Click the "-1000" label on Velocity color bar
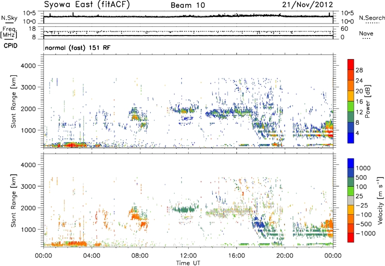This screenshot has width=385, height=266. [366, 233]
